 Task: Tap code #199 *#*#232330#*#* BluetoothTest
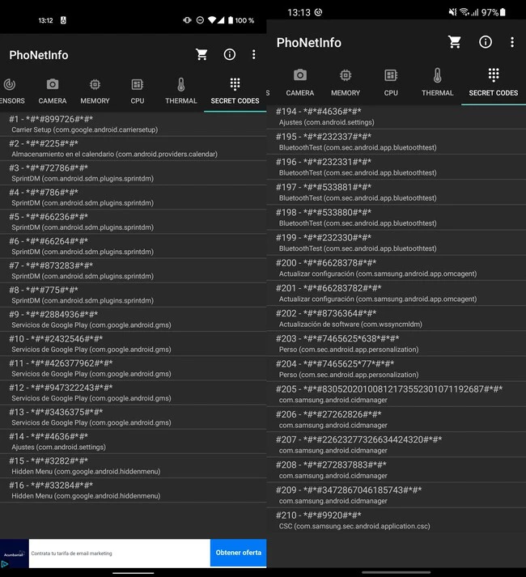coord(397,243)
